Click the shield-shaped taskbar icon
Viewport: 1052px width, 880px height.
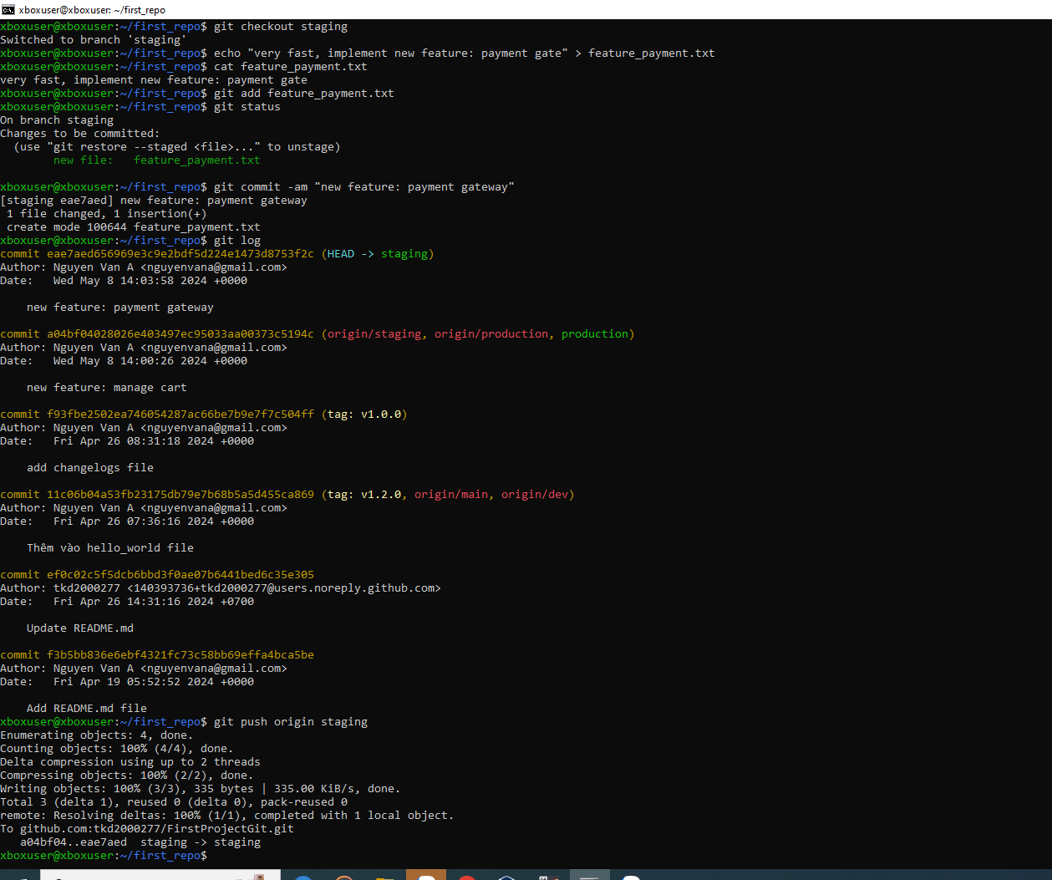coord(506,875)
